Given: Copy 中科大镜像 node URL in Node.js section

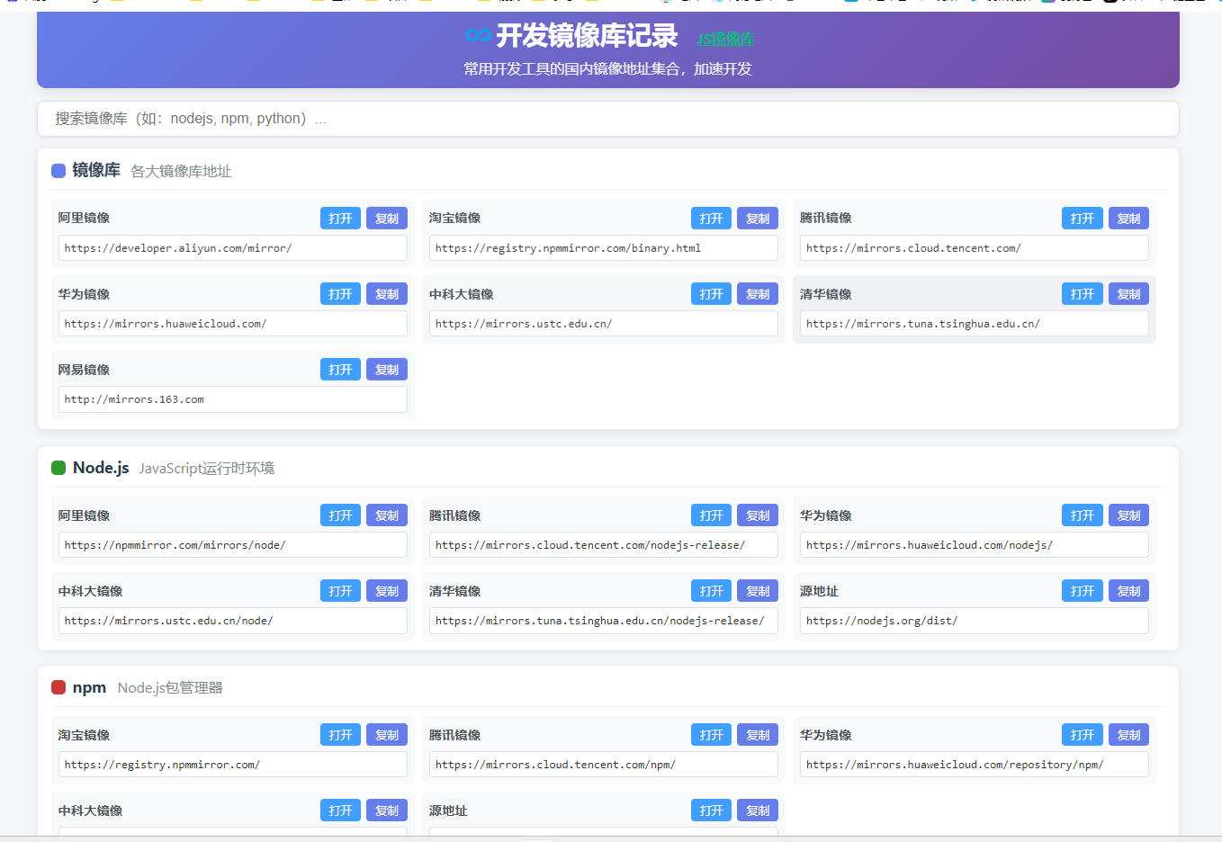Looking at the screenshot, I should (x=387, y=591).
